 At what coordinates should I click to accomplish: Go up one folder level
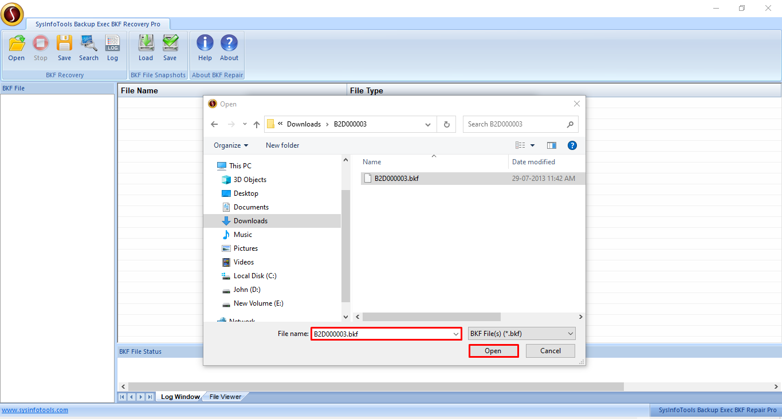click(x=257, y=124)
